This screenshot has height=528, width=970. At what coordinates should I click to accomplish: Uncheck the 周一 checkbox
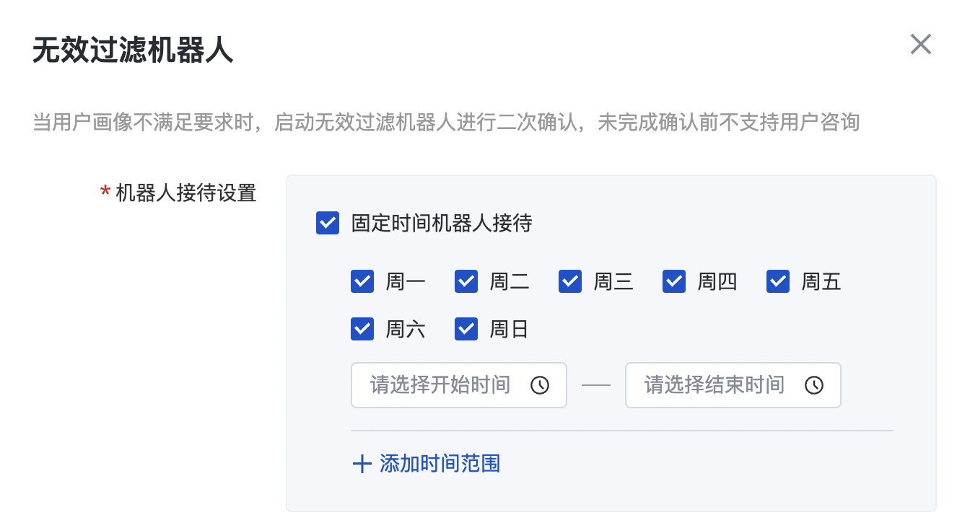pyautogui.click(x=362, y=281)
